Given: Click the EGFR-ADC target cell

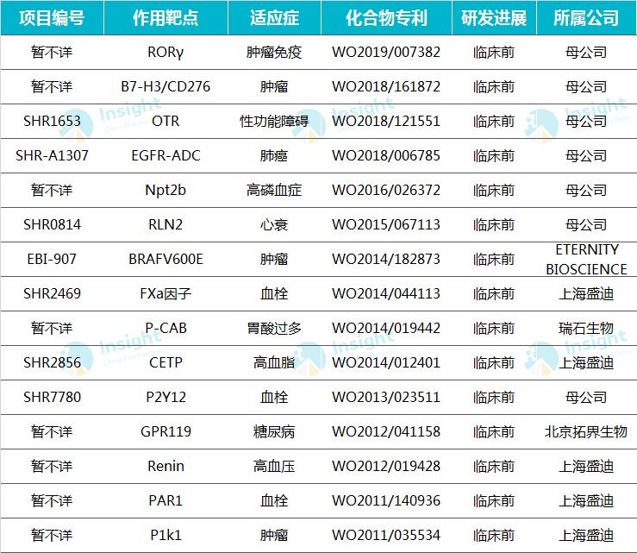Looking at the screenshot, I should pyautogui.click(x=165, y=156).
